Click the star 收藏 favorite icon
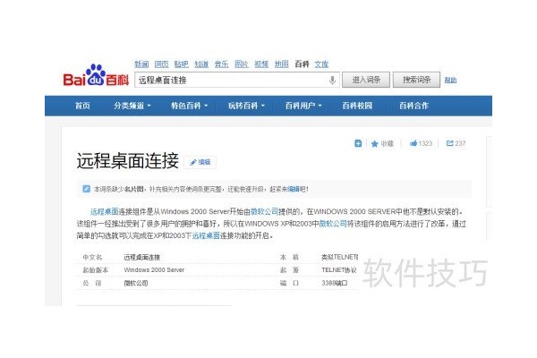537x358 pixels. coord(374,143)
